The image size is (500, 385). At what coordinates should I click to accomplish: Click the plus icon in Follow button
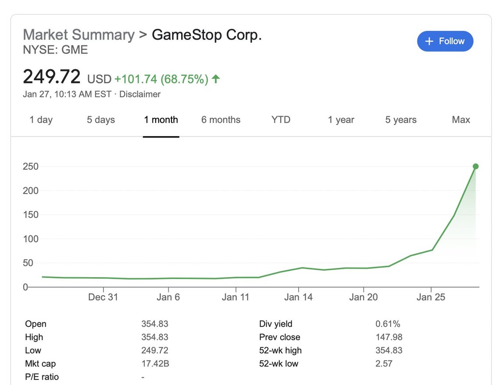[x=429, y=41]
